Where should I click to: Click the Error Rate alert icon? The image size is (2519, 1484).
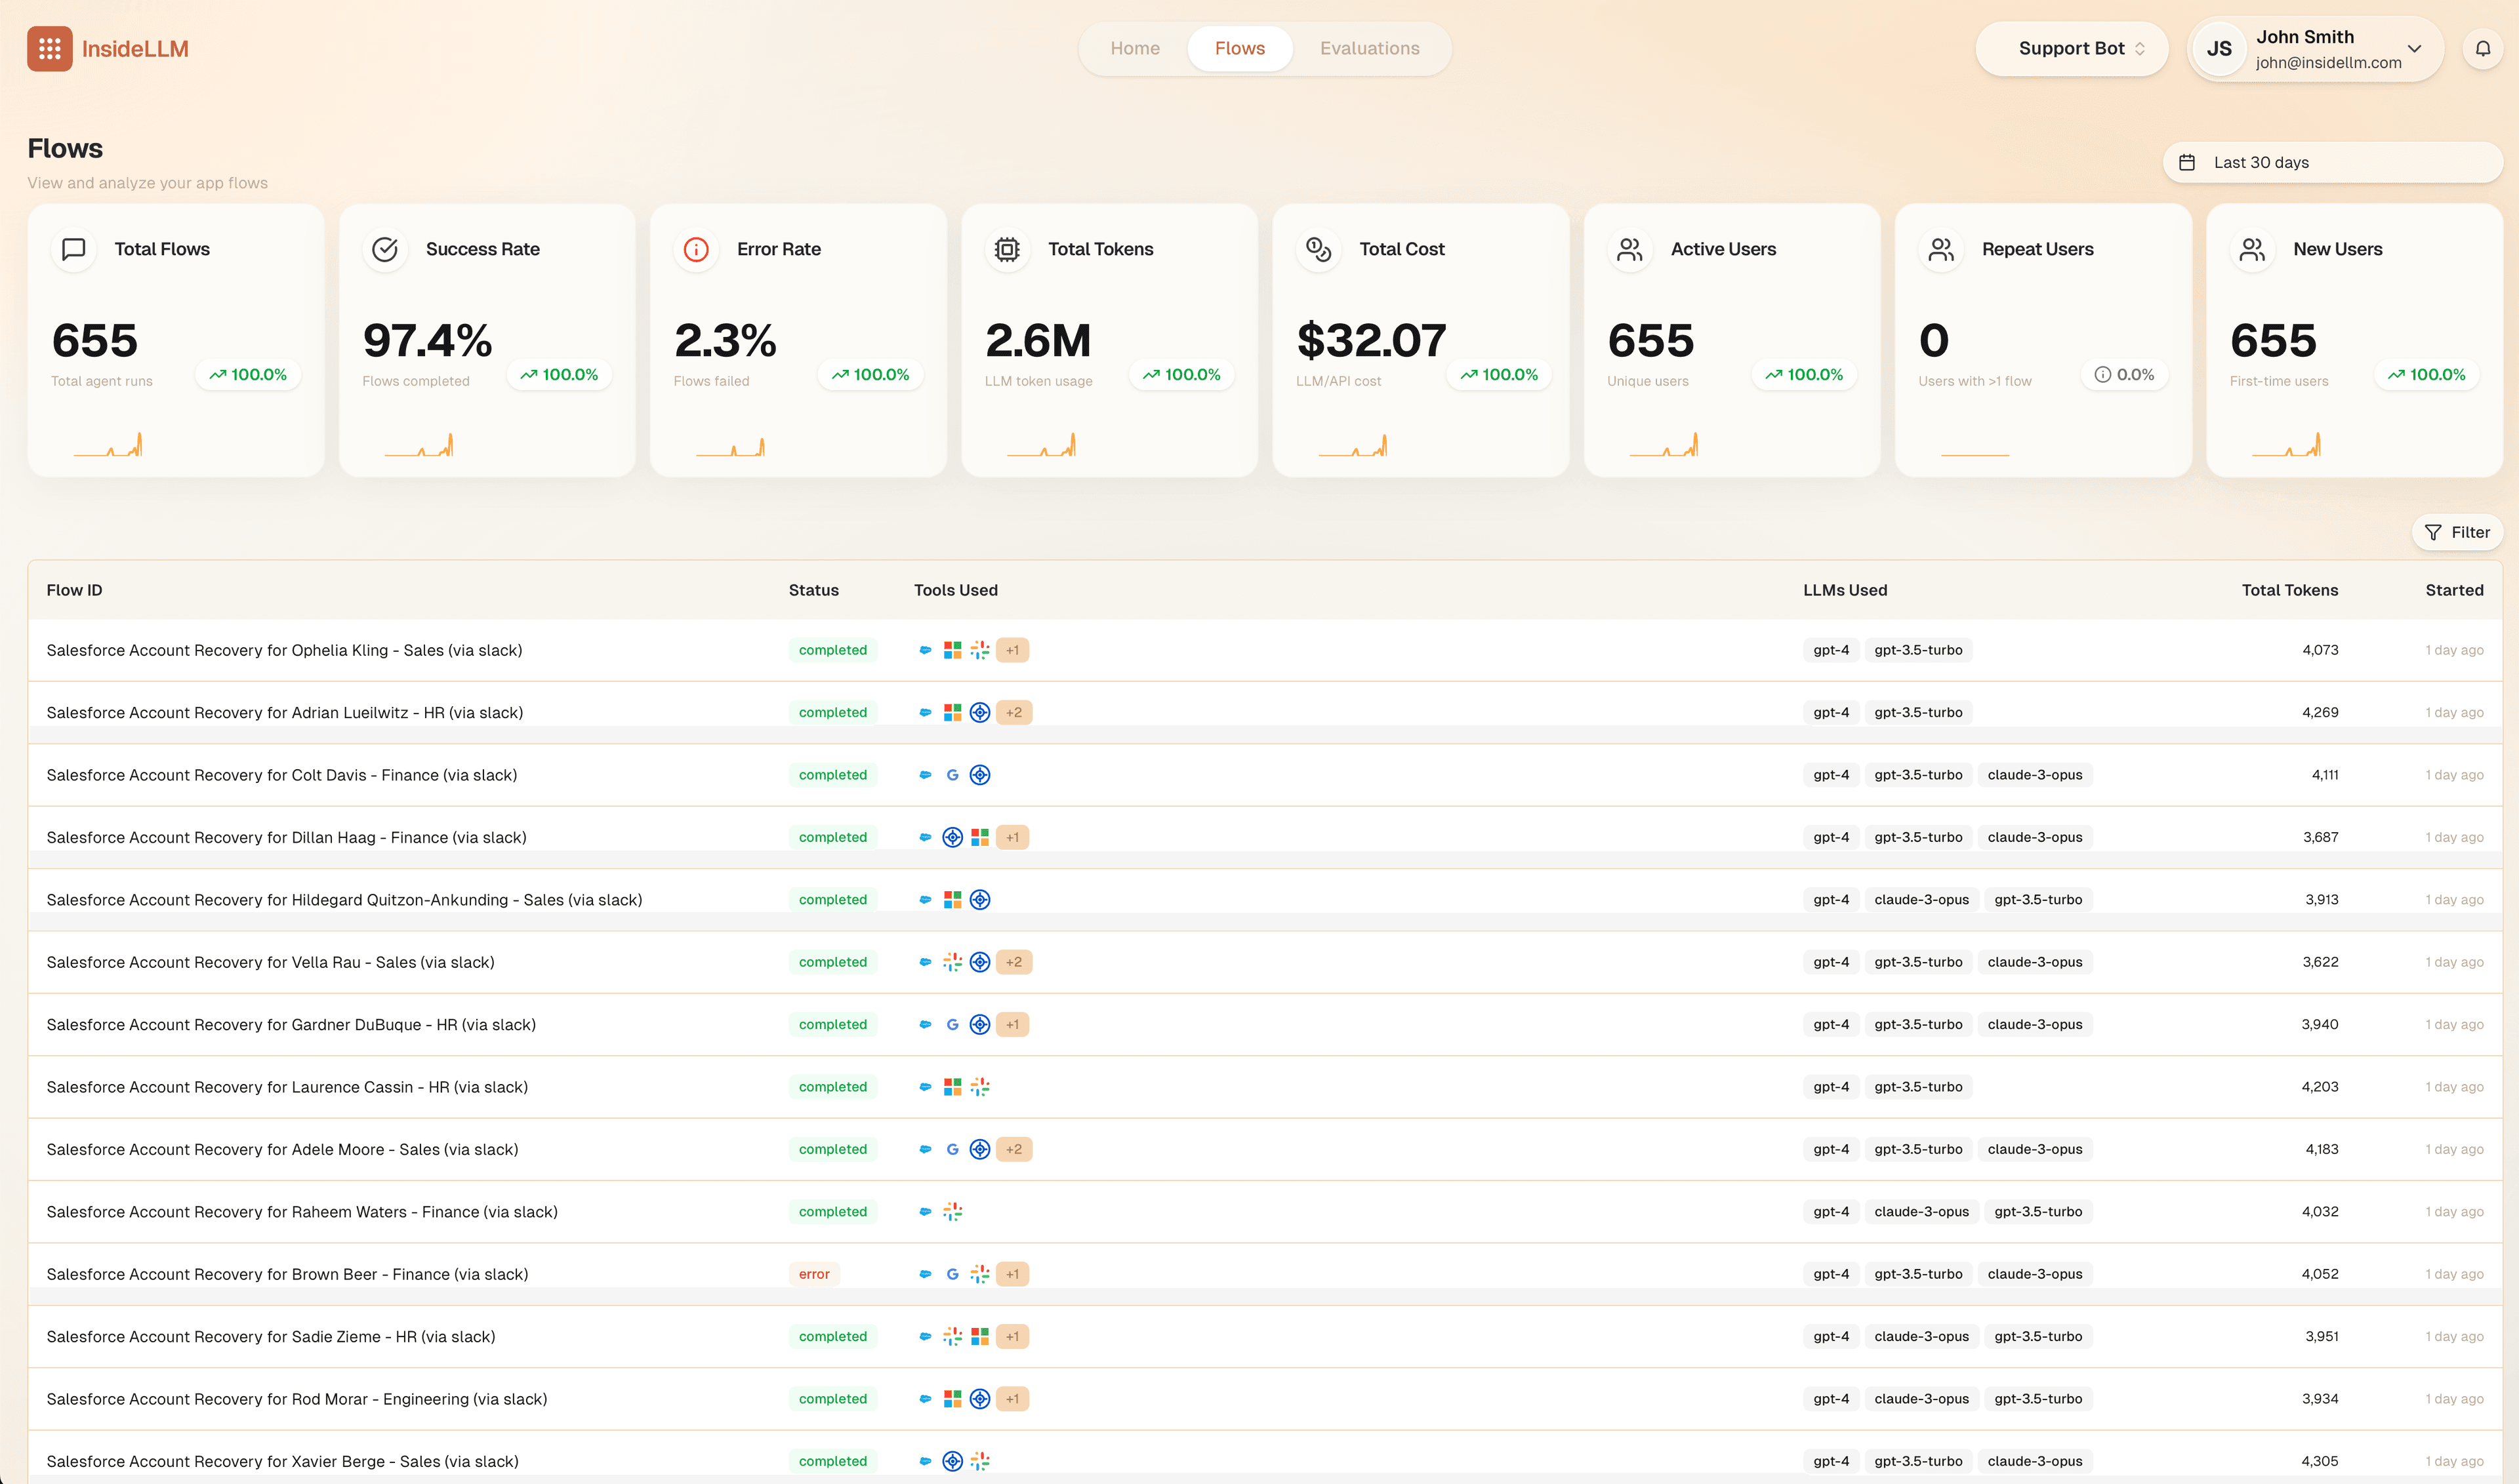[696, 249]
